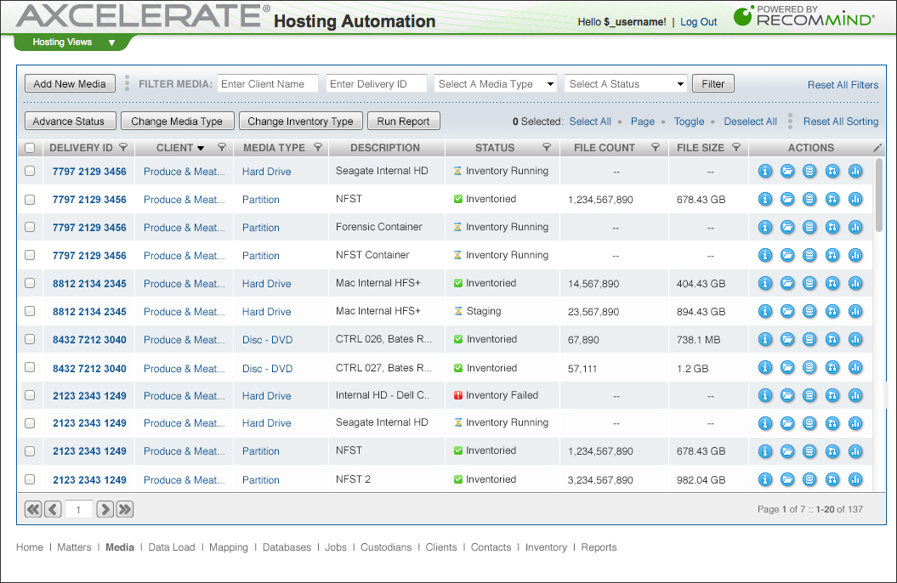Click info icon in CTRL 026 row
Viewport: 897px width, 583px height.
point(765,339)
